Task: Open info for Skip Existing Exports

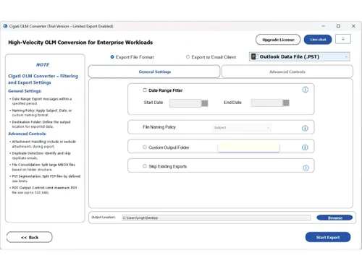Action: tap(306, 168)
